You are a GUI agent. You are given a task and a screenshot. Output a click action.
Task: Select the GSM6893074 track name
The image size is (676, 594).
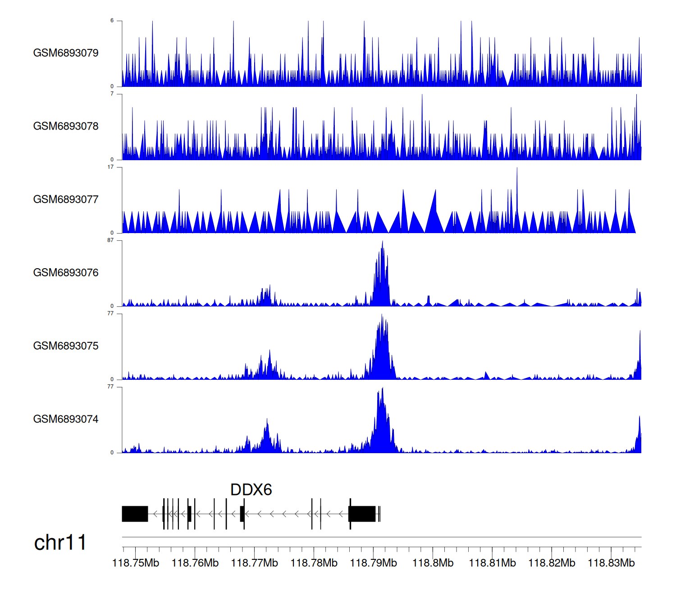click(x=66, y=419)
